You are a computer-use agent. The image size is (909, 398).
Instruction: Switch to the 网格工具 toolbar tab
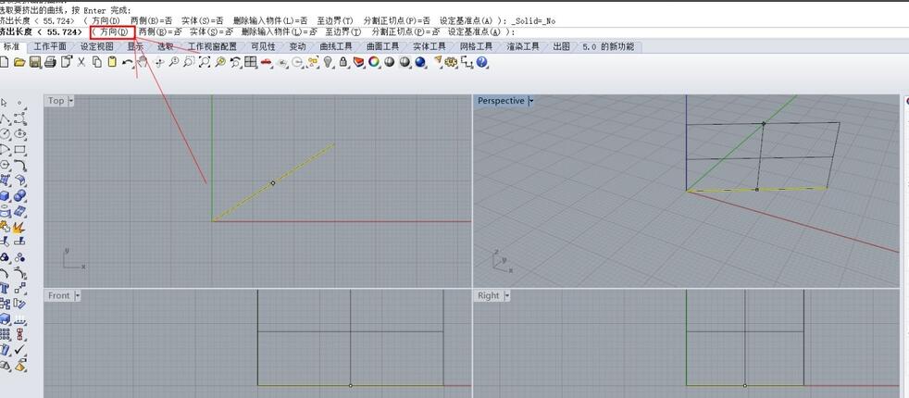(476, 46)
